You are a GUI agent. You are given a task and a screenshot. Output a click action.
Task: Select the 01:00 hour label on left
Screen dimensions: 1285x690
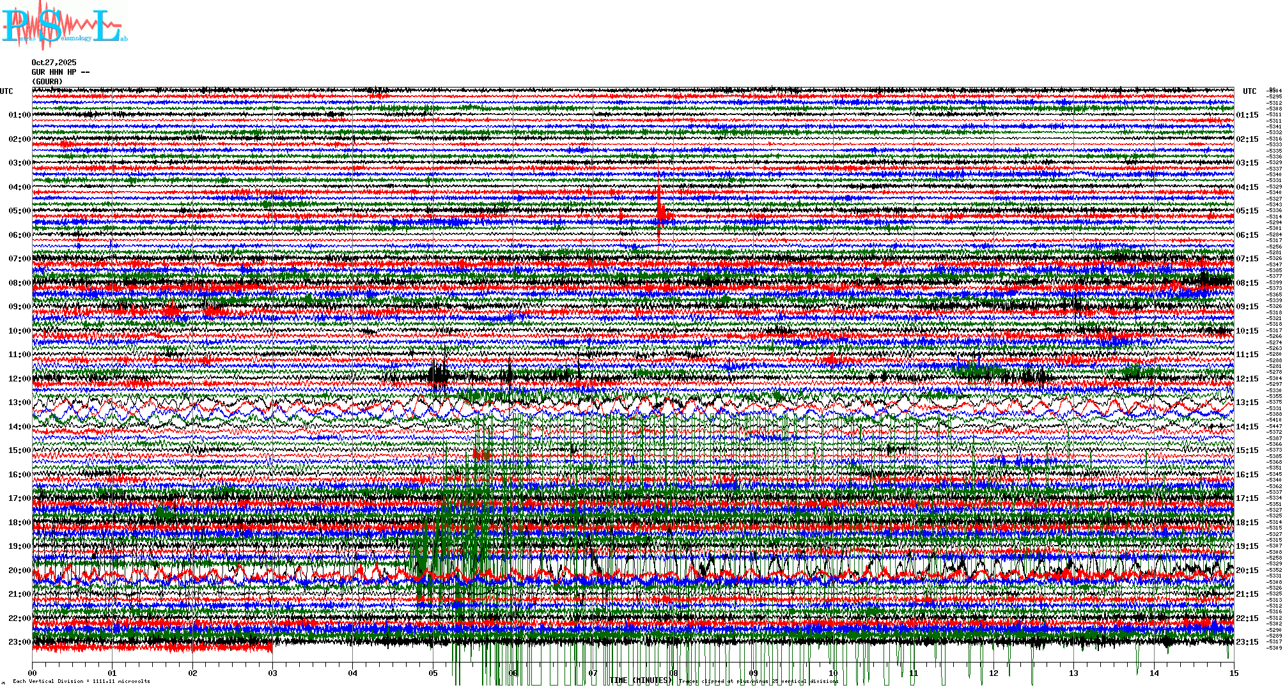[x=19, y=115]
